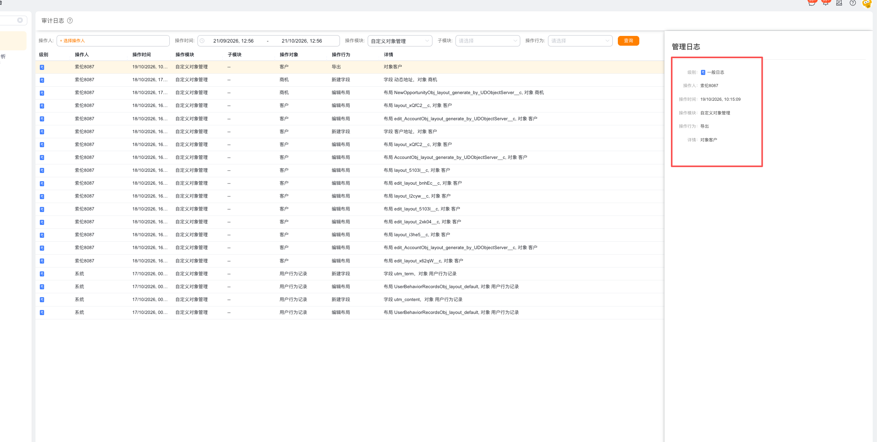The height and width of the screenshot is (442, 877).
Task: Click the log level icon of the 导出 row
Action: [x=42, y=67]
